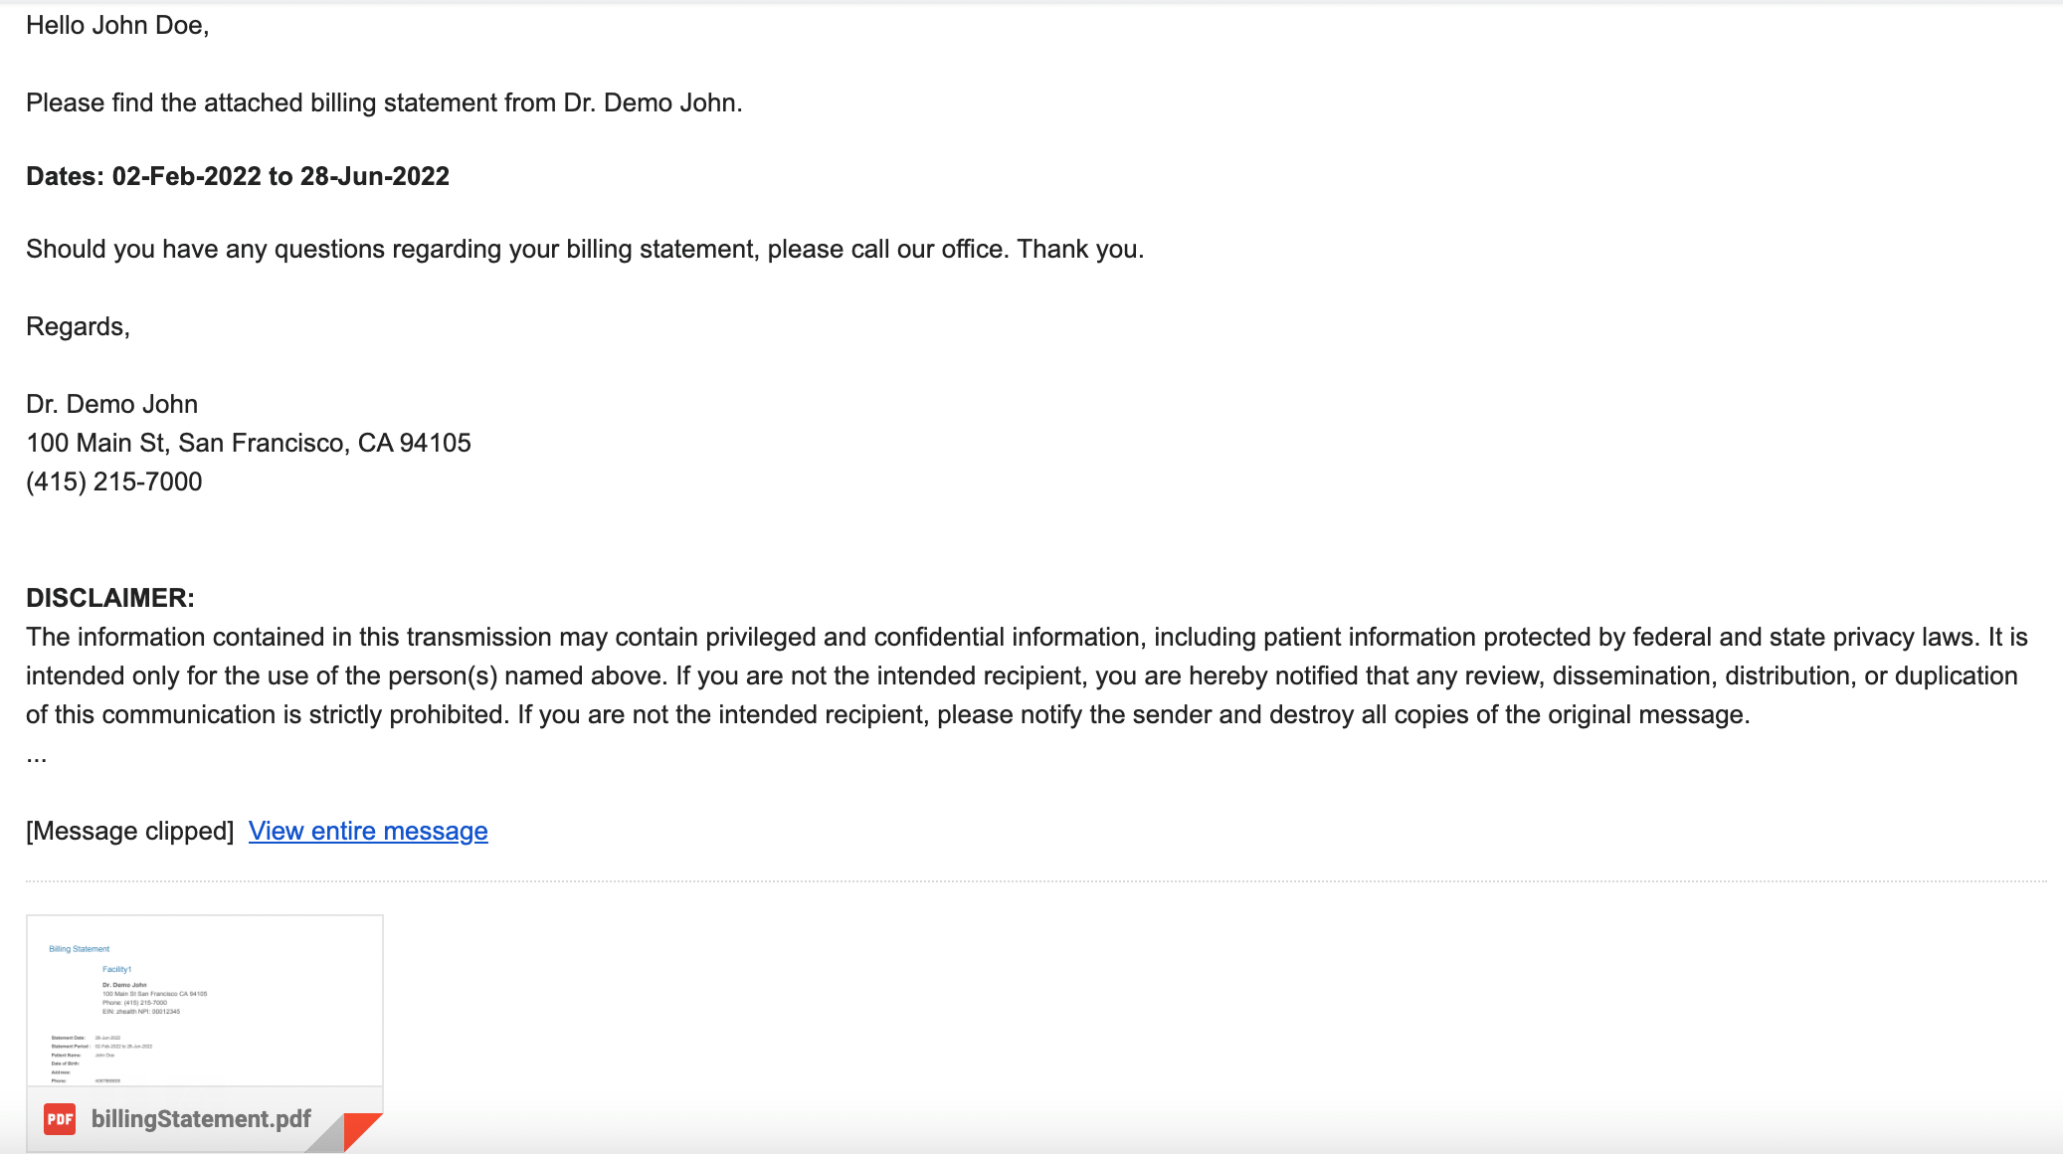Open the full email via View entire message
Viewport: 2063px width, 1154px height.
tap(368, 831)
